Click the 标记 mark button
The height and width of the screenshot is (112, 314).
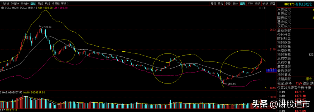pos(258,3)
